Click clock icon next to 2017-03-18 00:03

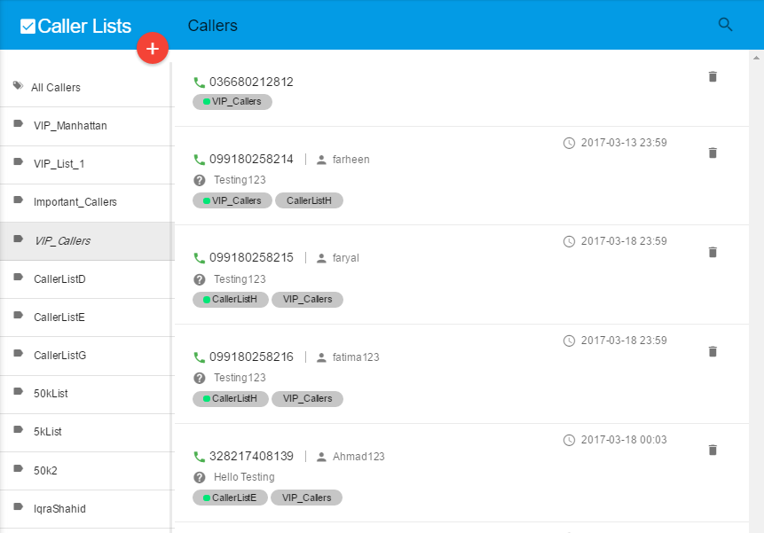[x=569, y=440]
